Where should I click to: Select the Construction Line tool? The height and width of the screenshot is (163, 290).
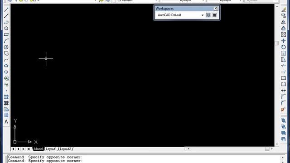(6, 16)
